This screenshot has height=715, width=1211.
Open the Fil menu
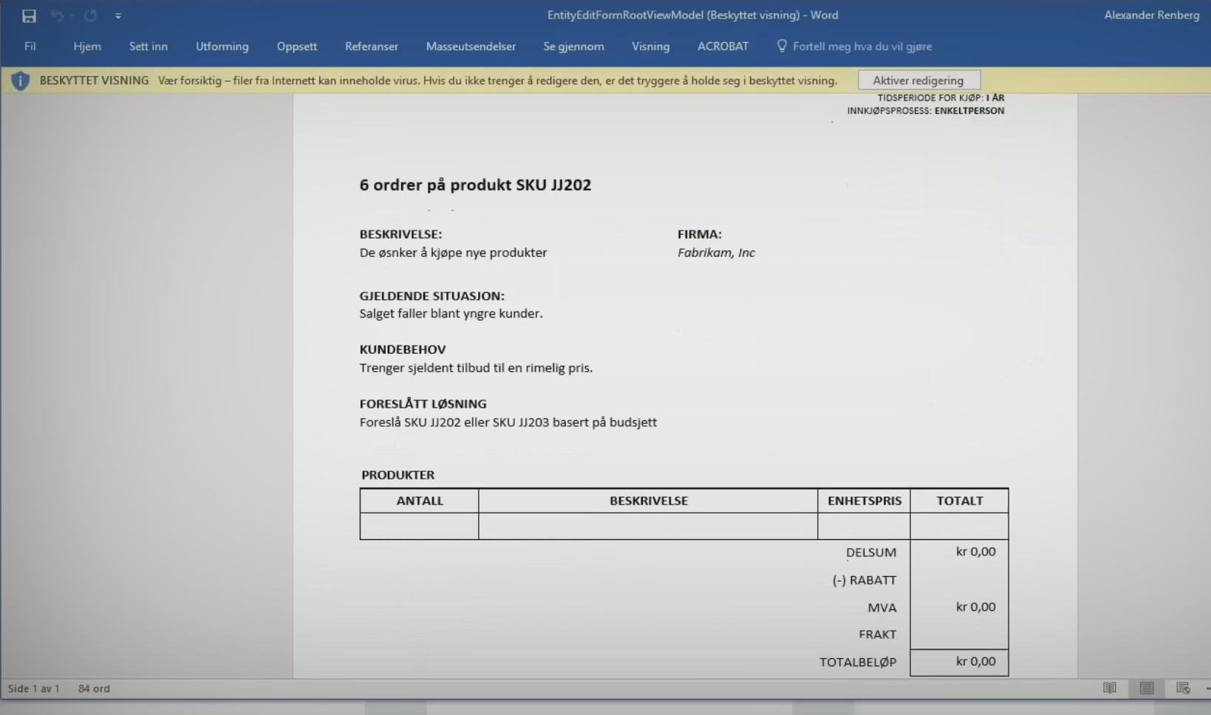click(30, 46)
